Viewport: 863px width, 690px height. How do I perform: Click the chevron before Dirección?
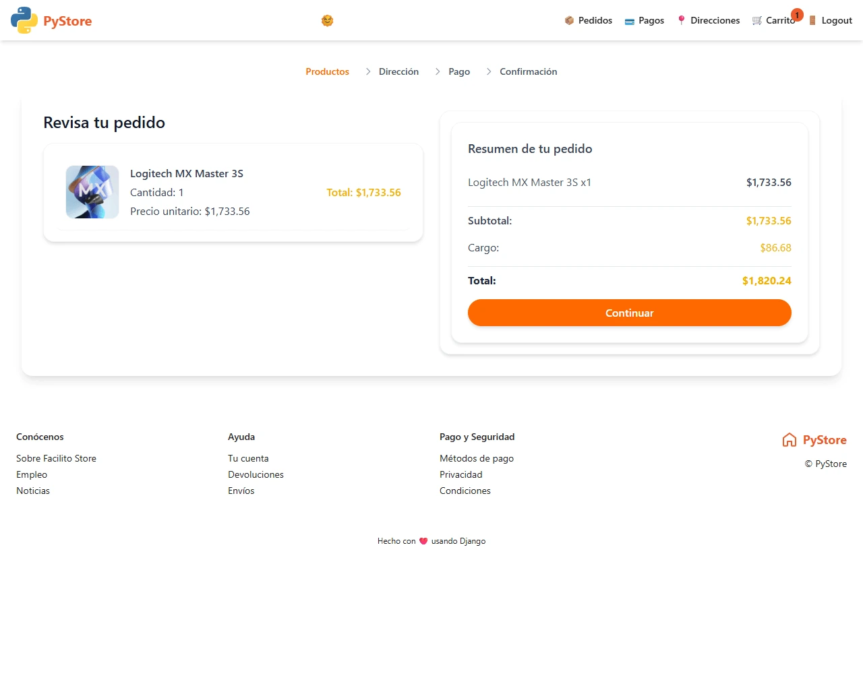click(368, 71)
